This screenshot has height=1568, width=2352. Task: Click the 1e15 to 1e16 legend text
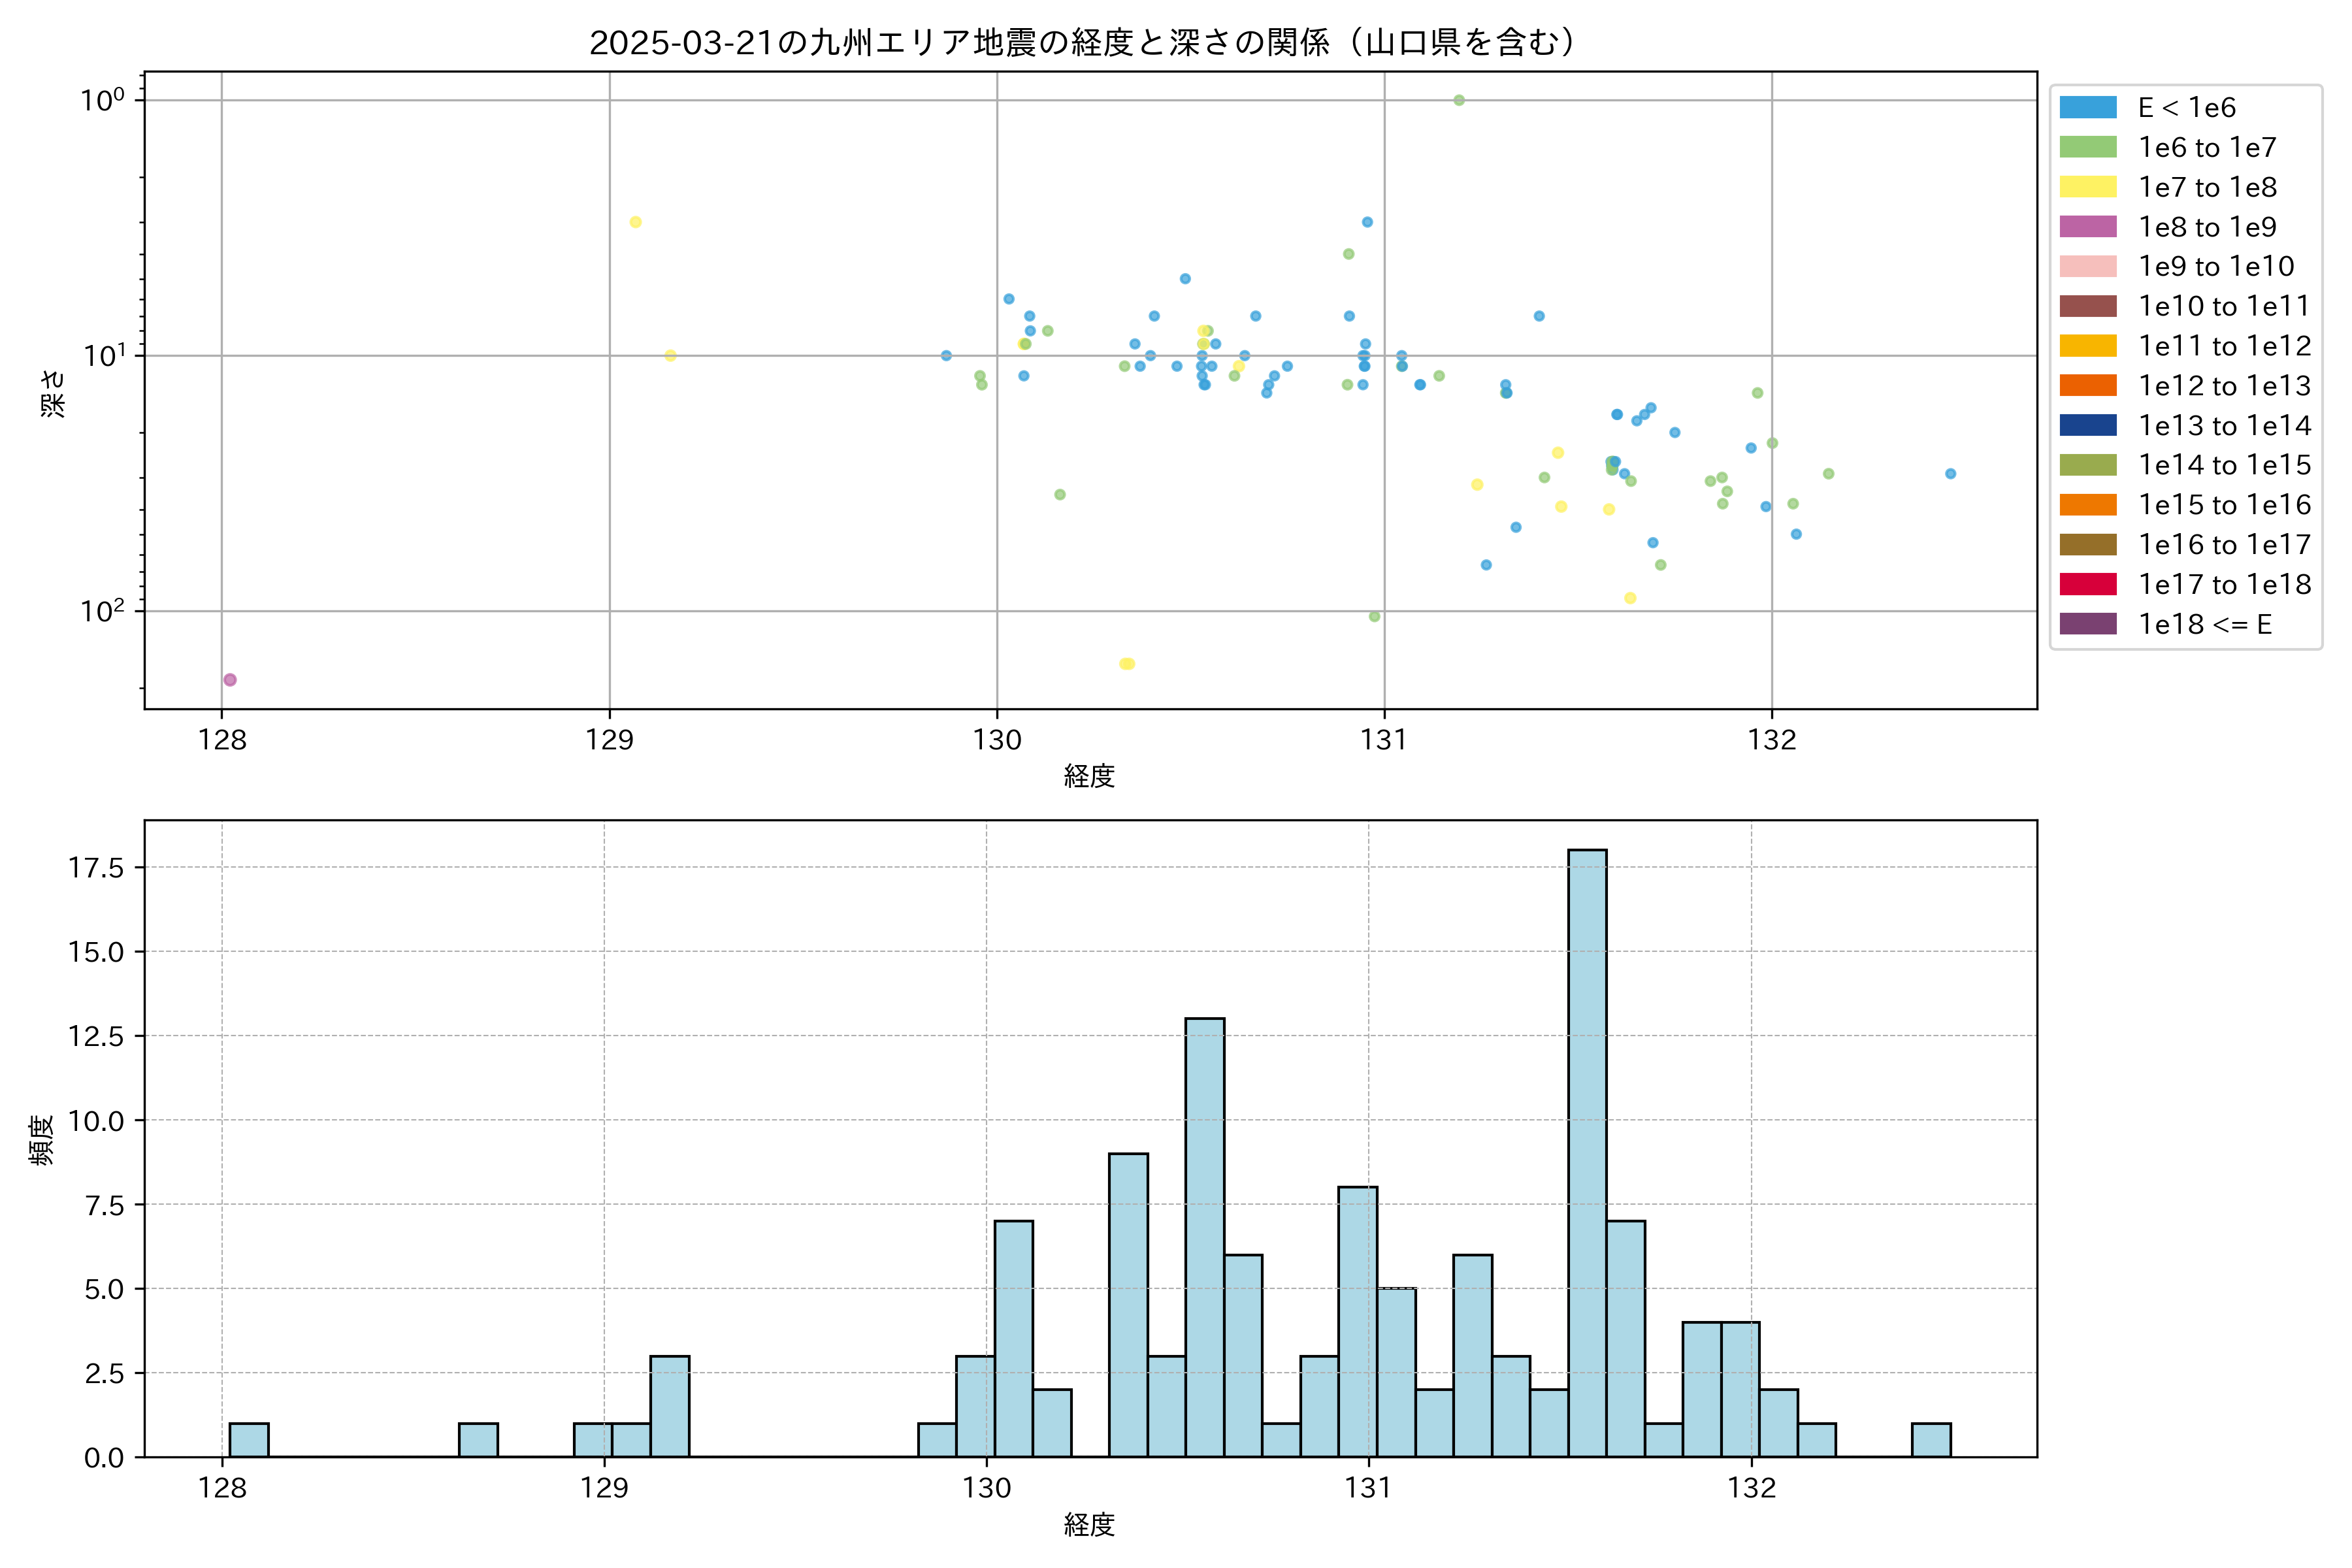click(2224, 505)
